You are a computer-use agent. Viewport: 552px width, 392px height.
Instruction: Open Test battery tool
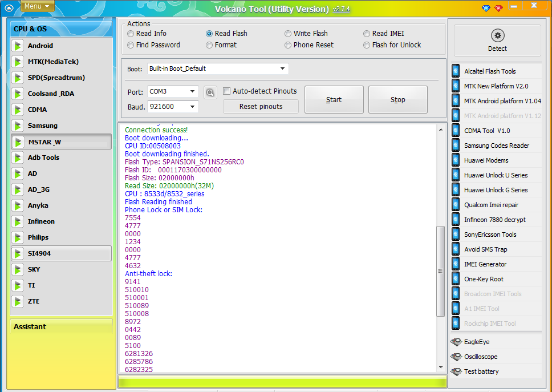(x=496, y=371)
